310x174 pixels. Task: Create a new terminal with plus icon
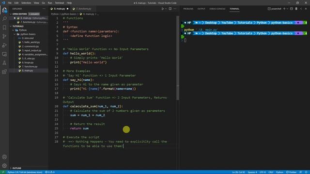coord(284,9)
